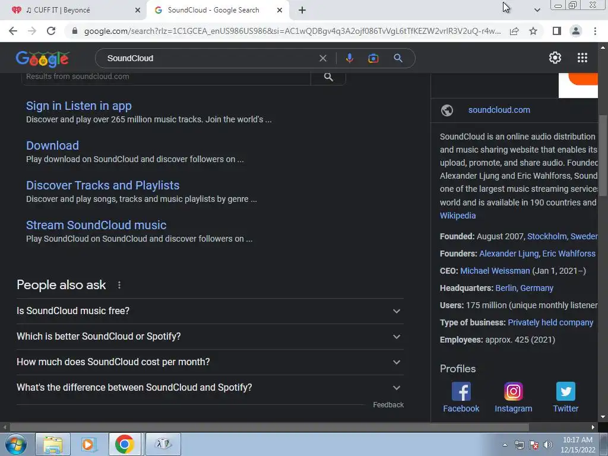Open Chrome's three-dot menu
Screen dimensions: 608x456
pyautogui.click(x=595, y=31)
